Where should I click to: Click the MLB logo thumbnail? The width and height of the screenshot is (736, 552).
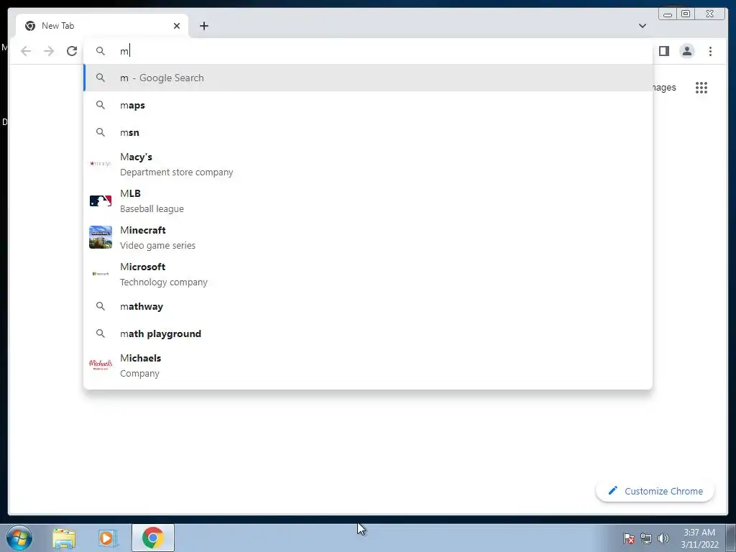pyautogui.click(x=101, y=201)
